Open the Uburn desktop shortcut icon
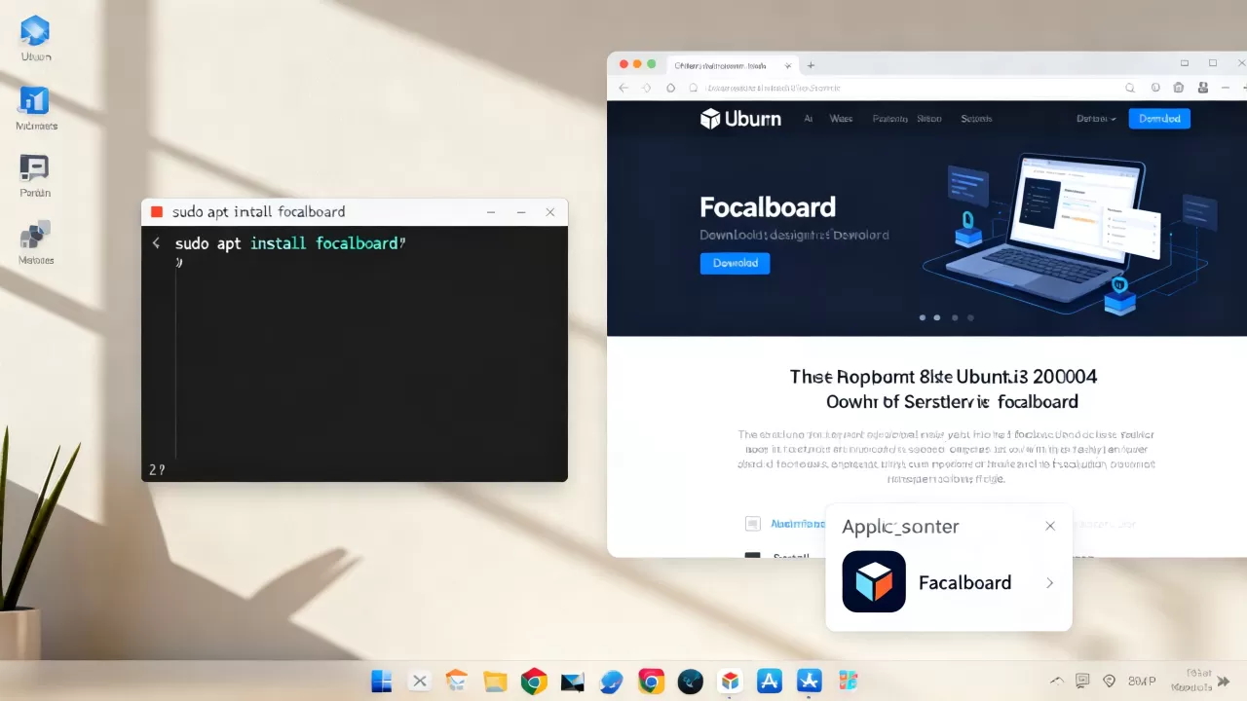This screenshot has height=701, width=1247. [x=35, y=31]
